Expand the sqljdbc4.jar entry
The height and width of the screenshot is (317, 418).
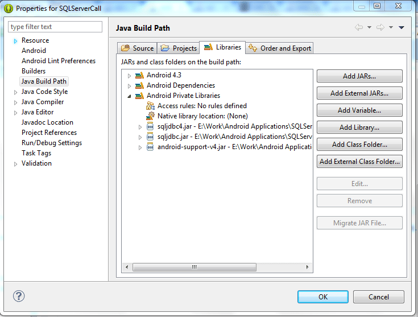coord(140,127)
